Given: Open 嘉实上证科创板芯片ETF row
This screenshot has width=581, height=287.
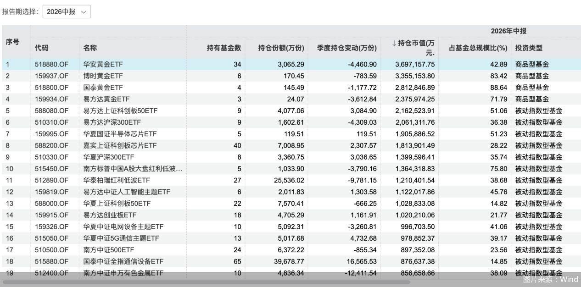Looking at the screenshot, I should click(x=291, y=145).
